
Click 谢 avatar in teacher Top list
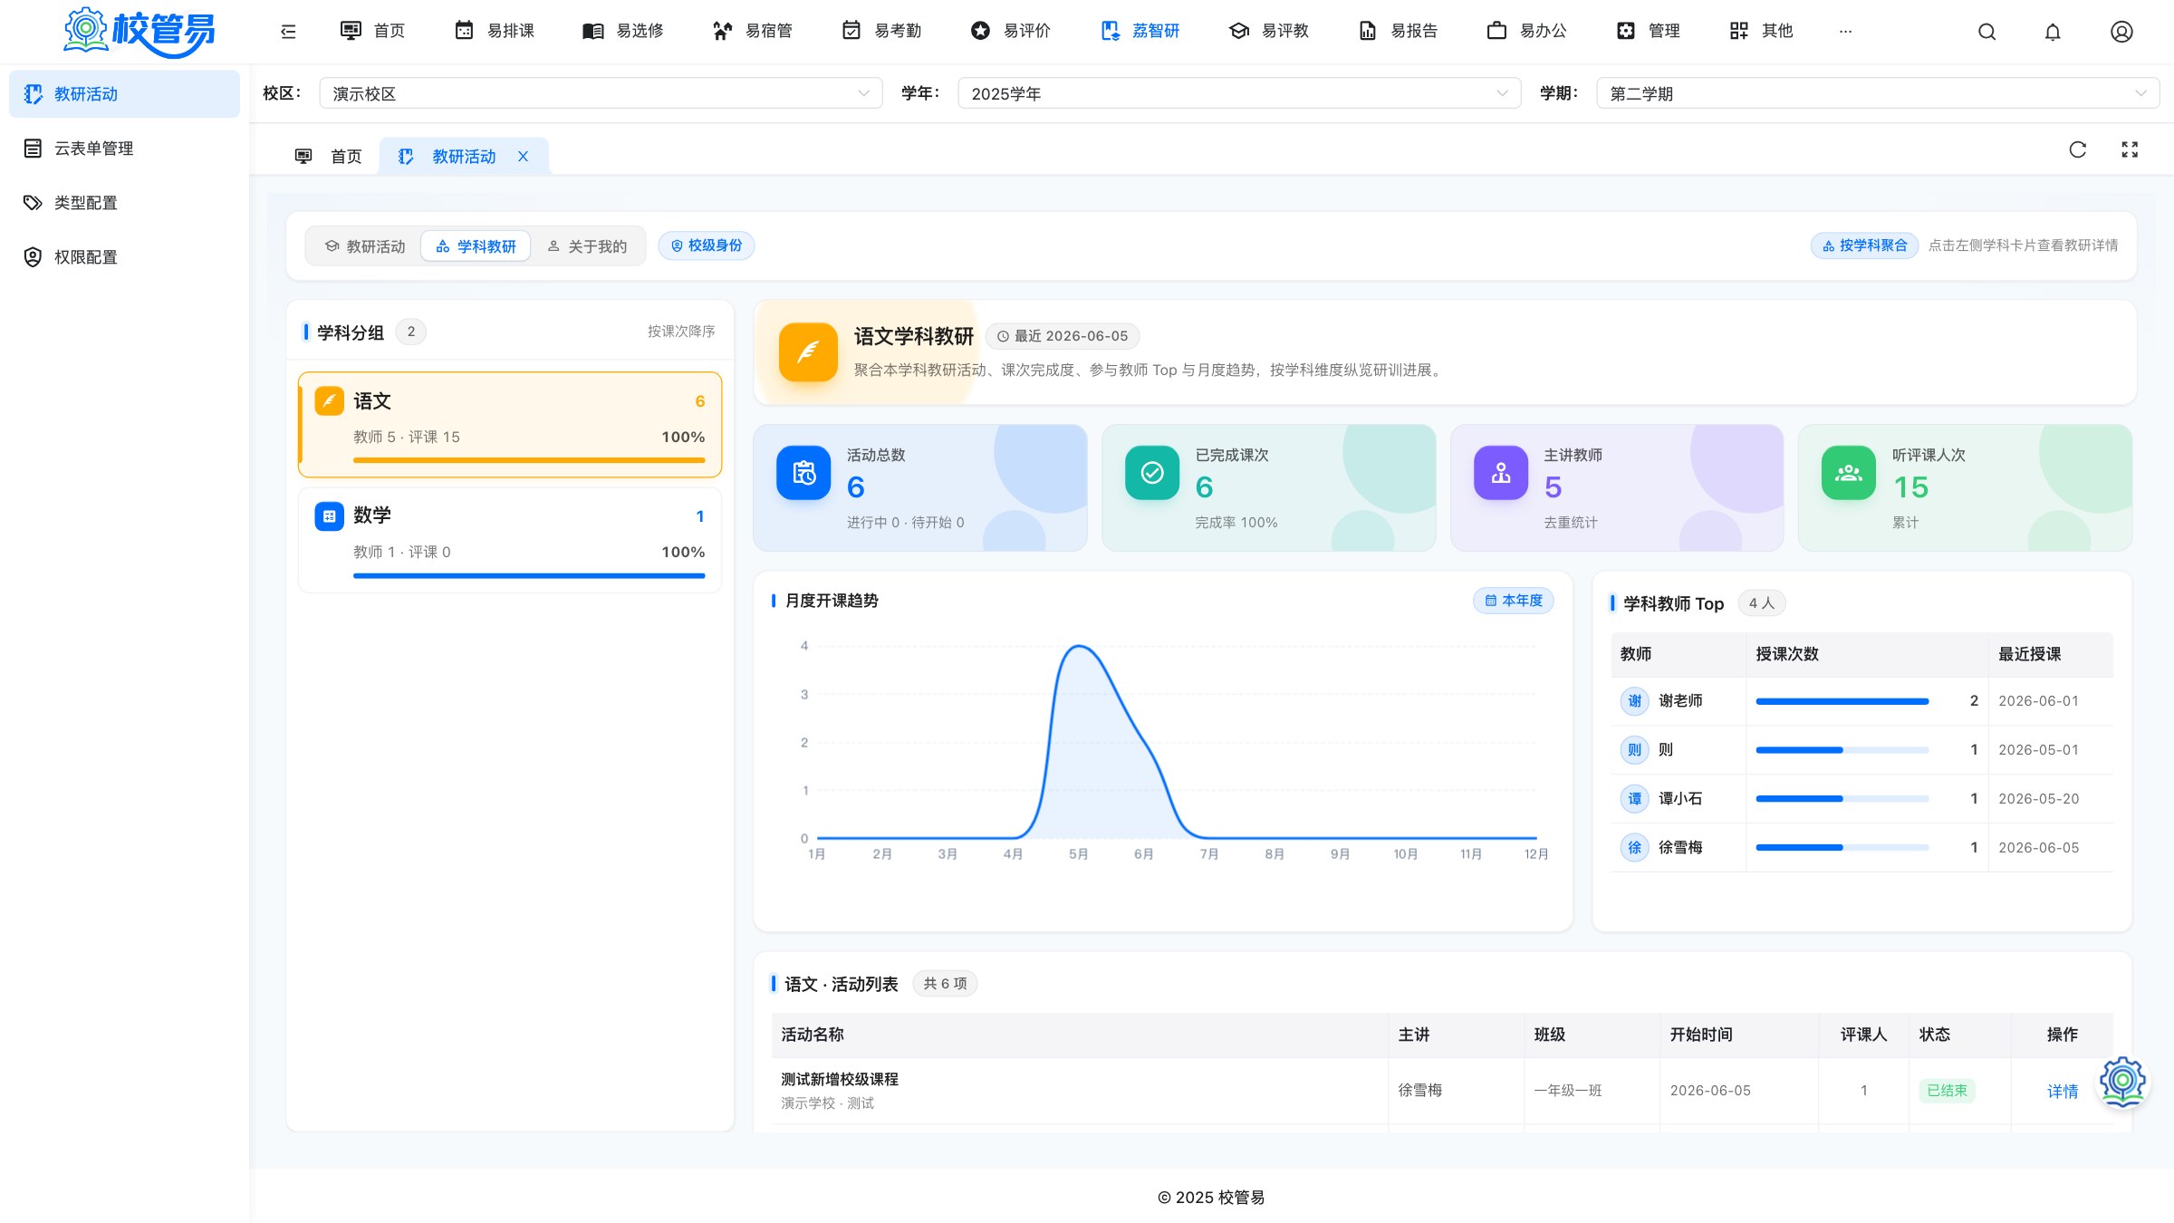pos(1634,700)
